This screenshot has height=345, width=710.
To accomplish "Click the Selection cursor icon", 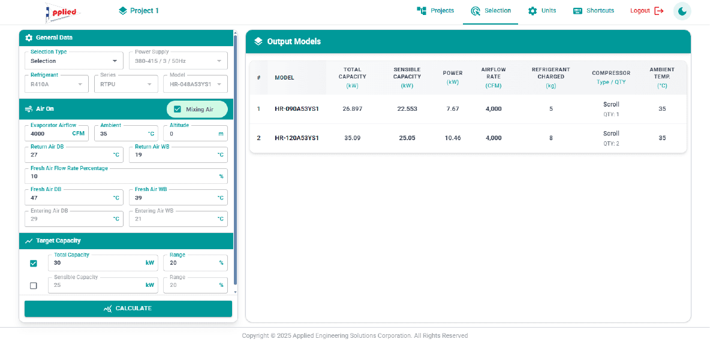I will pos(476,11).
